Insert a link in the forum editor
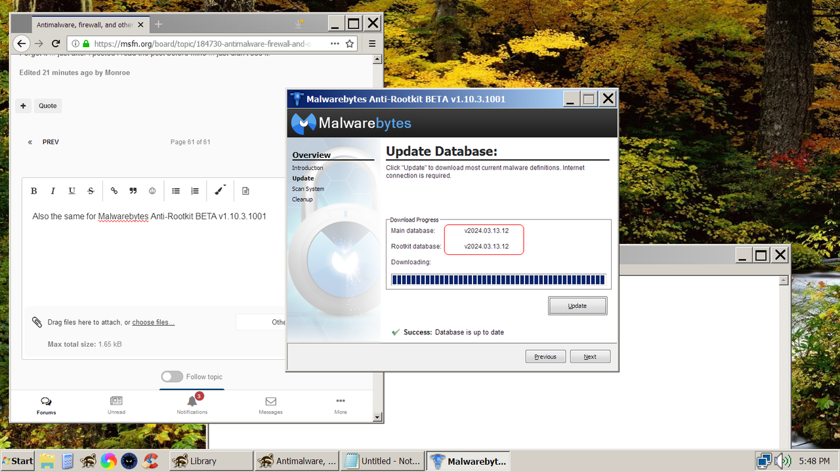The image size is (840, 472). tap(114, 191)
